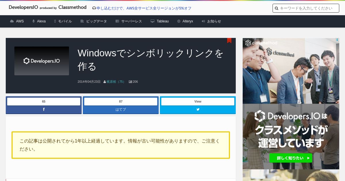Screen dimensions: 345x181
Task: Open the お知らせ menu item
Action: click(214, 21)
